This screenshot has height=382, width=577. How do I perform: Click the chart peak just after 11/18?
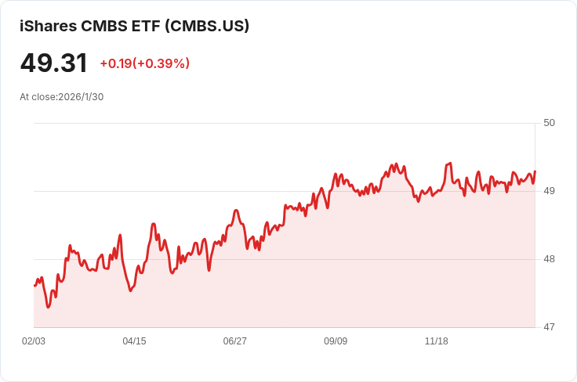pos(450,163)
